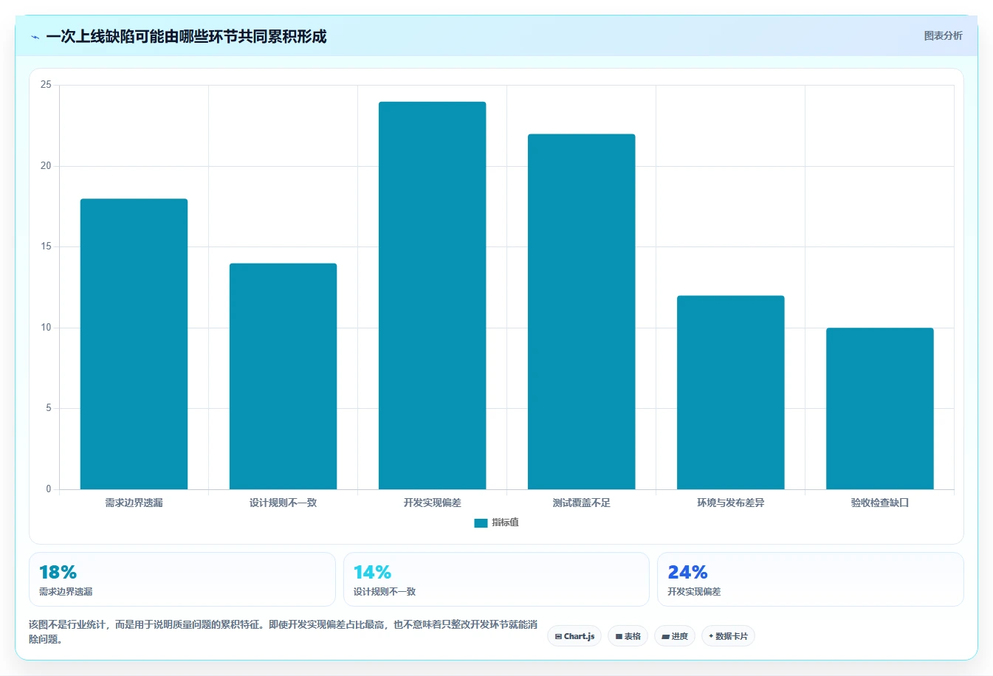Click the y-axis value 25
Image resolution: width=993 pixels, height=676 pixels.
(x=47, y=85)
